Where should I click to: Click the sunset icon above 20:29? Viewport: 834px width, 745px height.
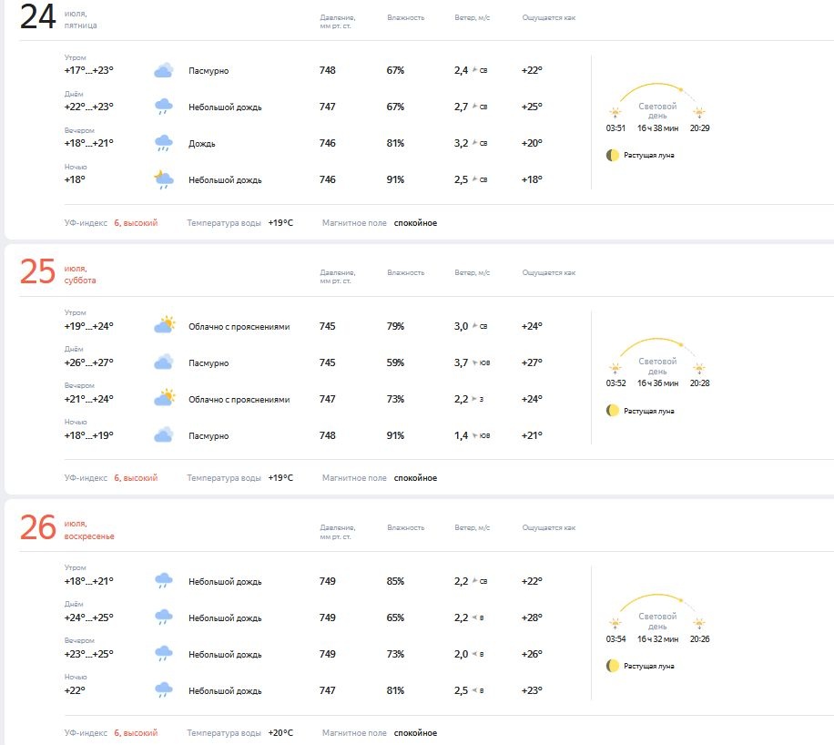699,113
